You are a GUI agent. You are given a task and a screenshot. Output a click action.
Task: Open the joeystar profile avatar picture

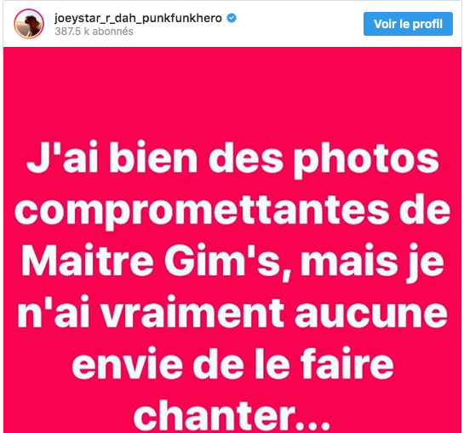pos(29,24)
